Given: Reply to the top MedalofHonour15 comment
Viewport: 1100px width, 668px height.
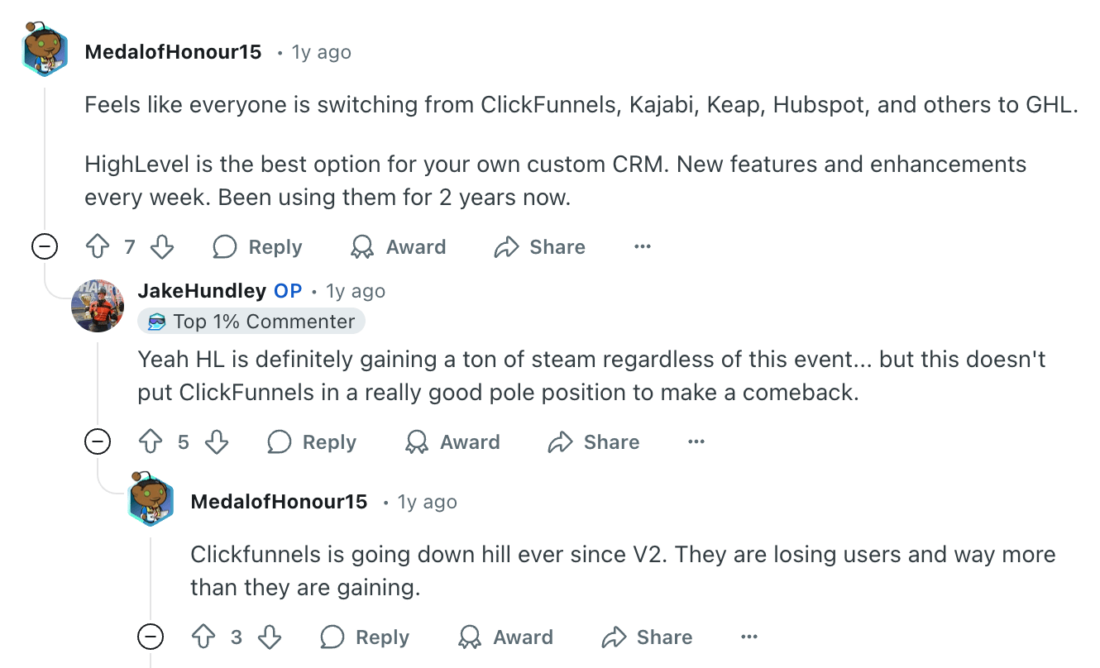Looking at the screenshot, I should [x=258, y=247].
